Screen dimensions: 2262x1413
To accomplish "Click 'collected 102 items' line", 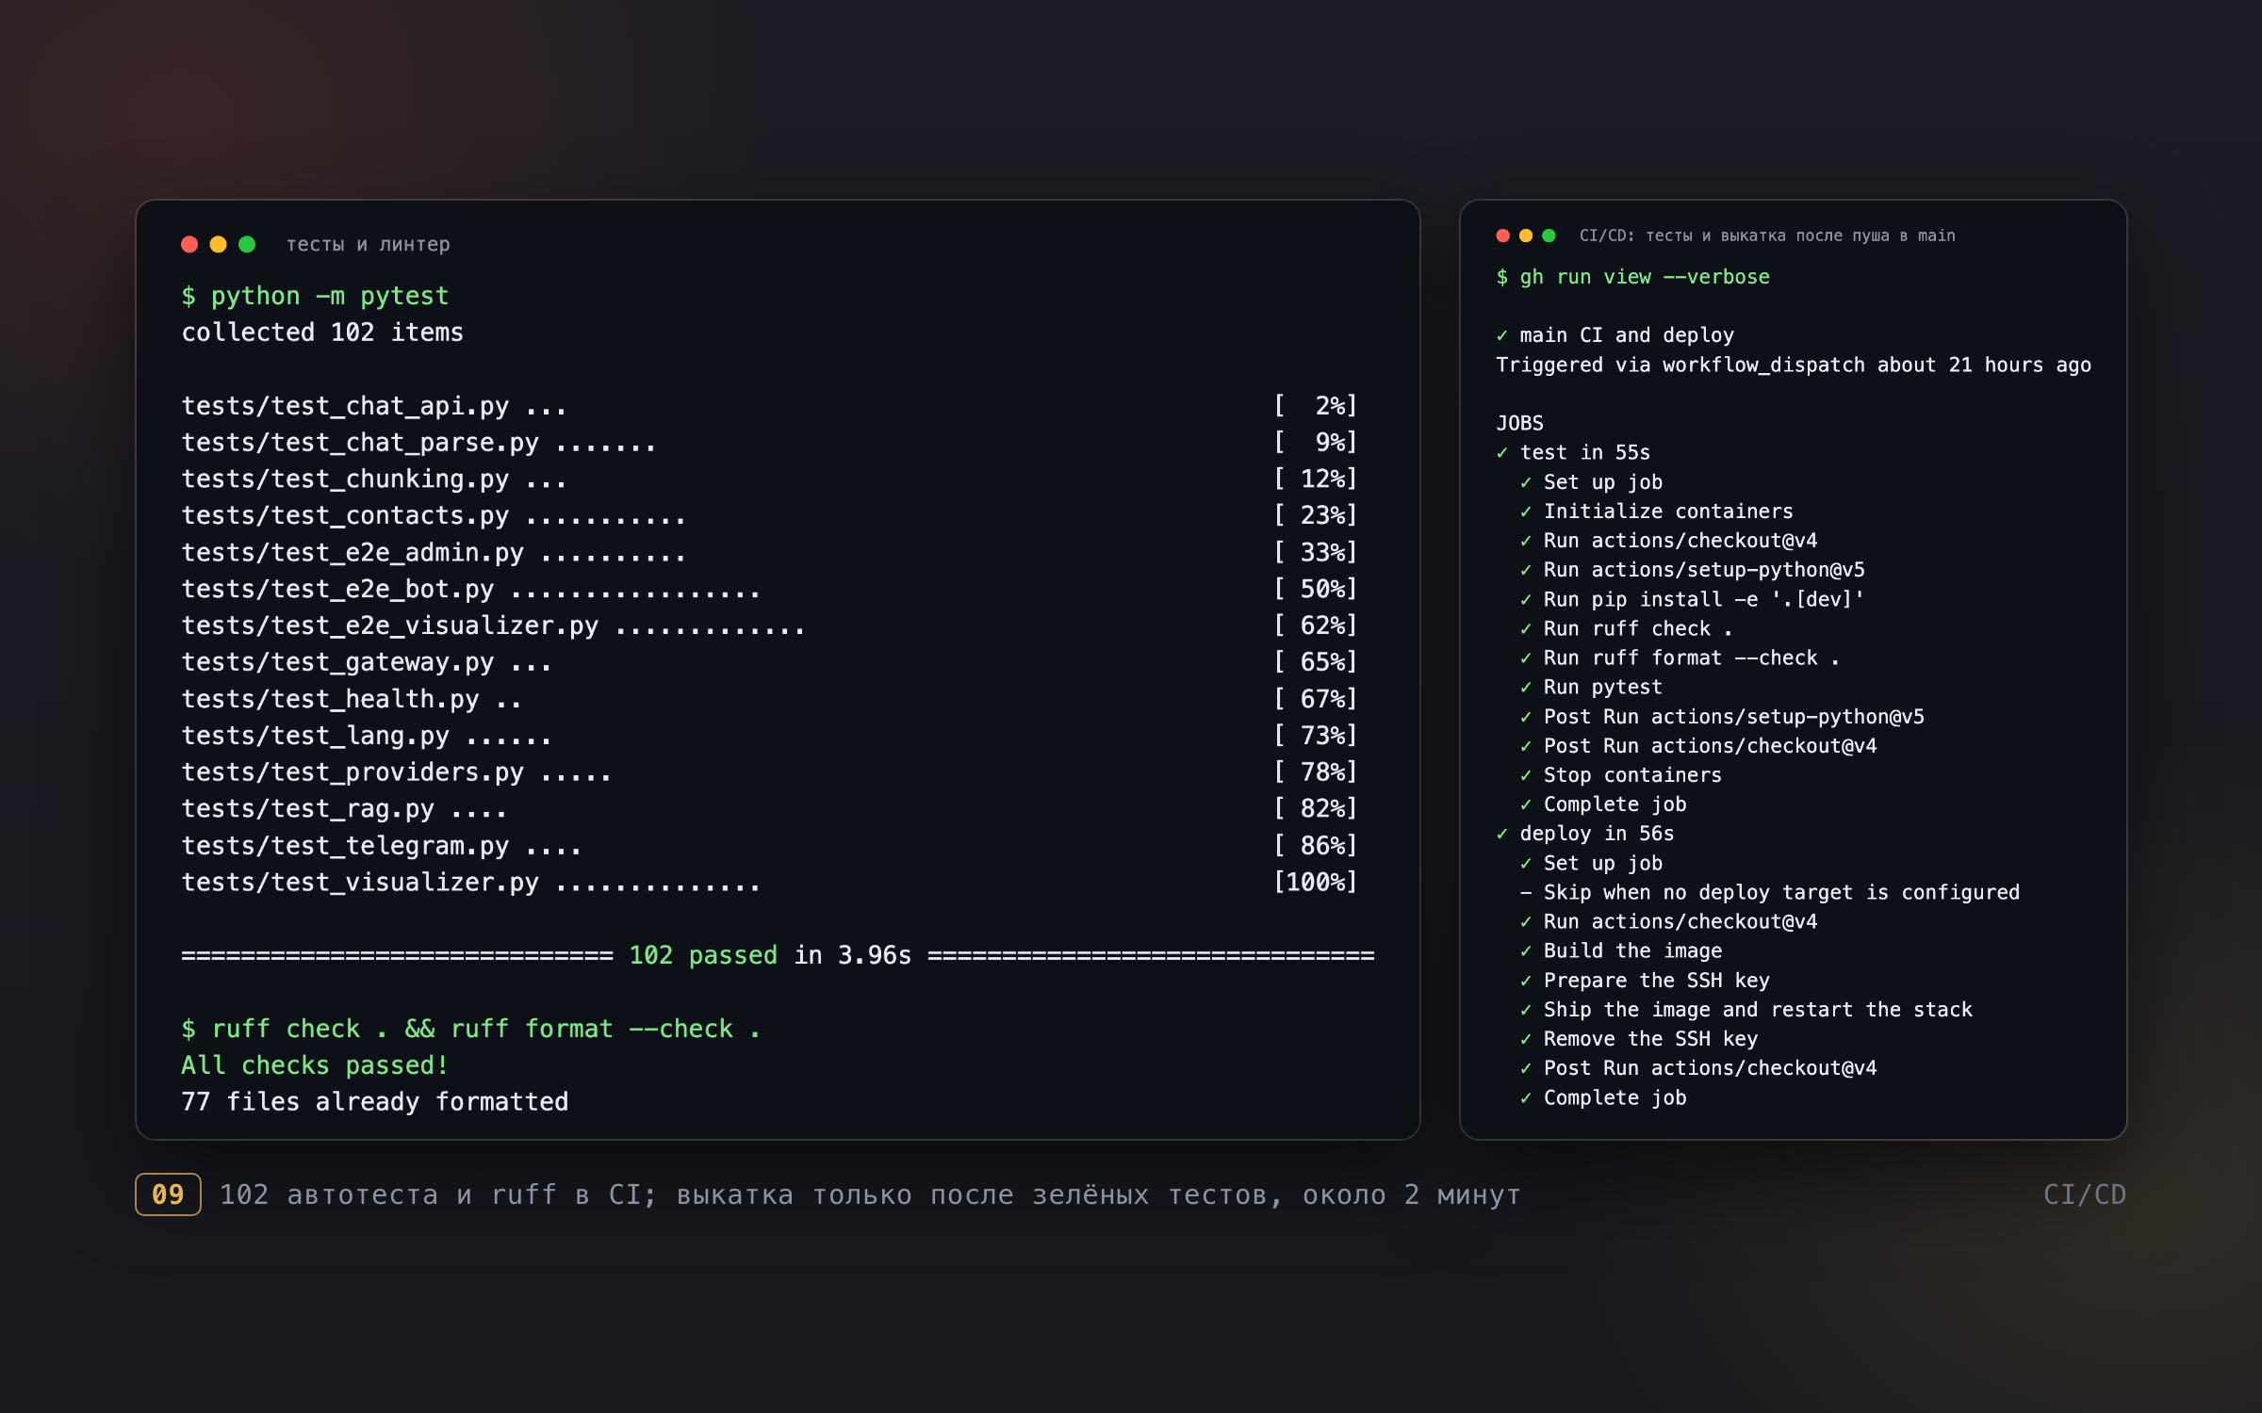I will pyautogui.click(x=322, y=333).
